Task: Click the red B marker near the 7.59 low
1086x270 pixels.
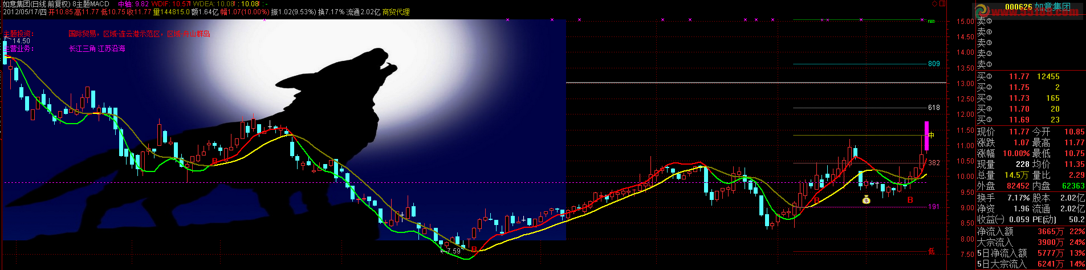Action: tap(474, 249)
